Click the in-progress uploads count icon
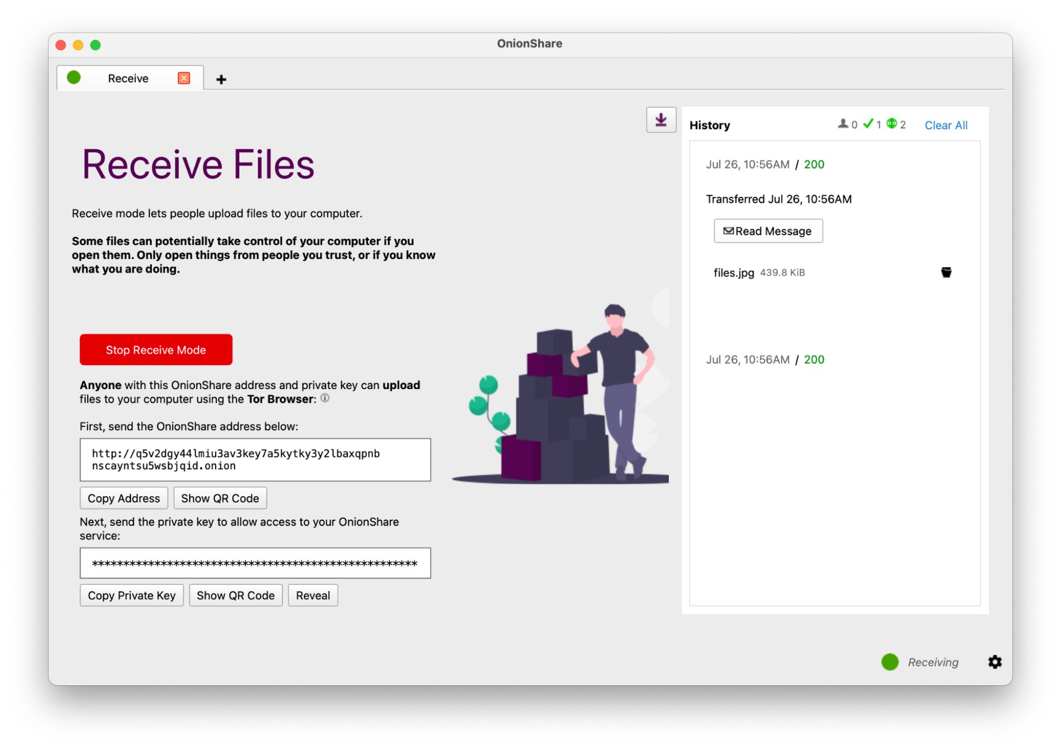This screenshot has width=1061, height=750. click(x=843, y=124)
